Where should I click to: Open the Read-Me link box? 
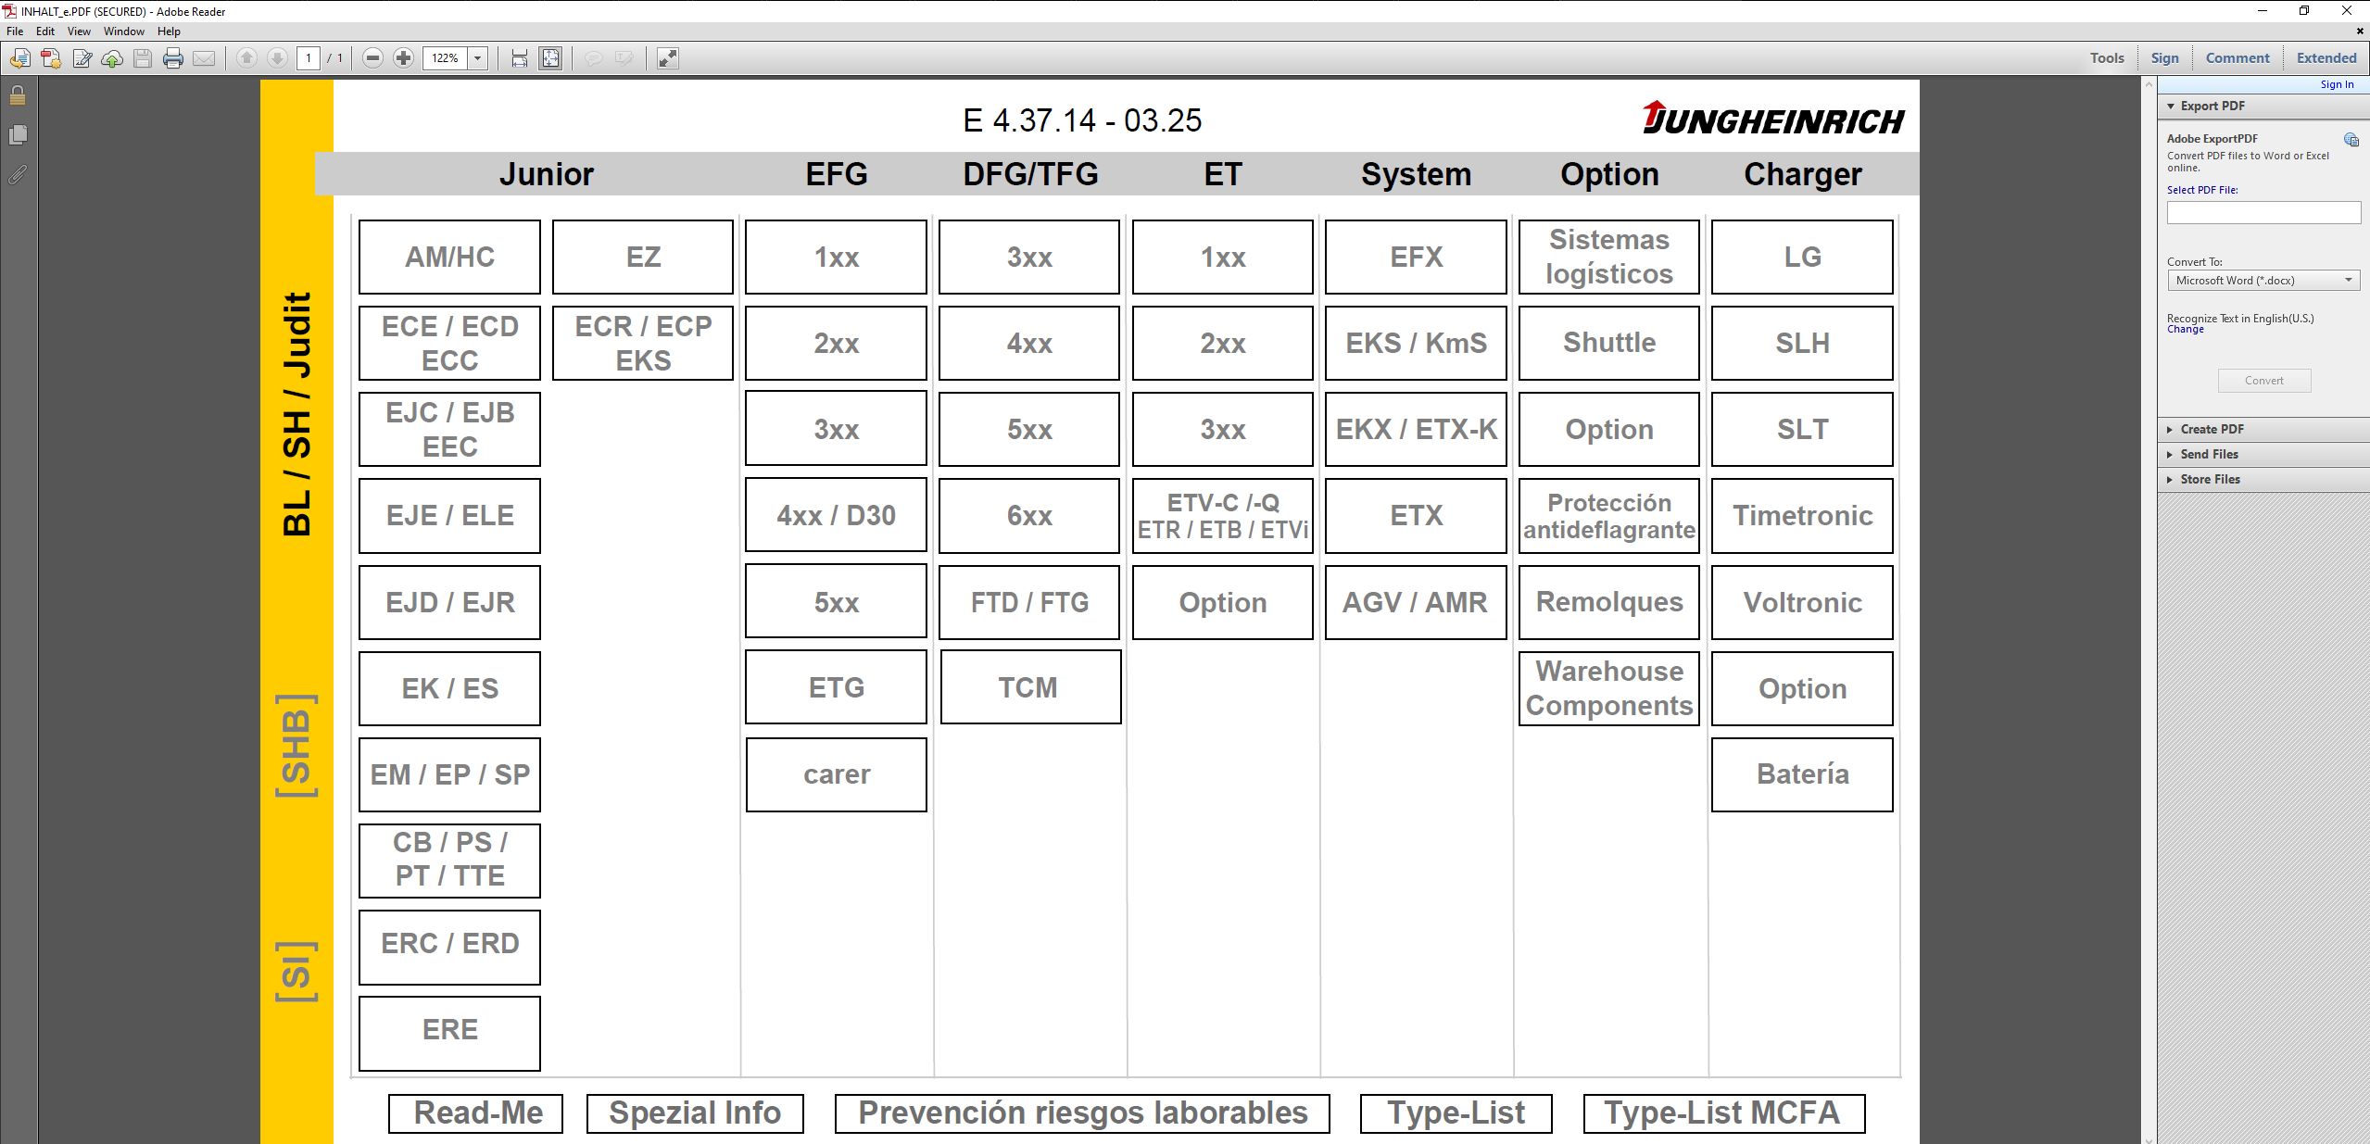point(475,1113)
